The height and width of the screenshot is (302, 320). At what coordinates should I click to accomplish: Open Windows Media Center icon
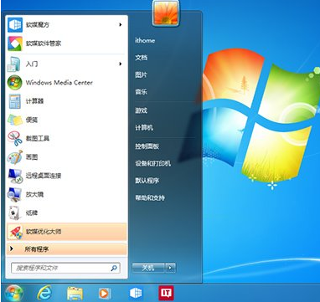tap(15, 83)
